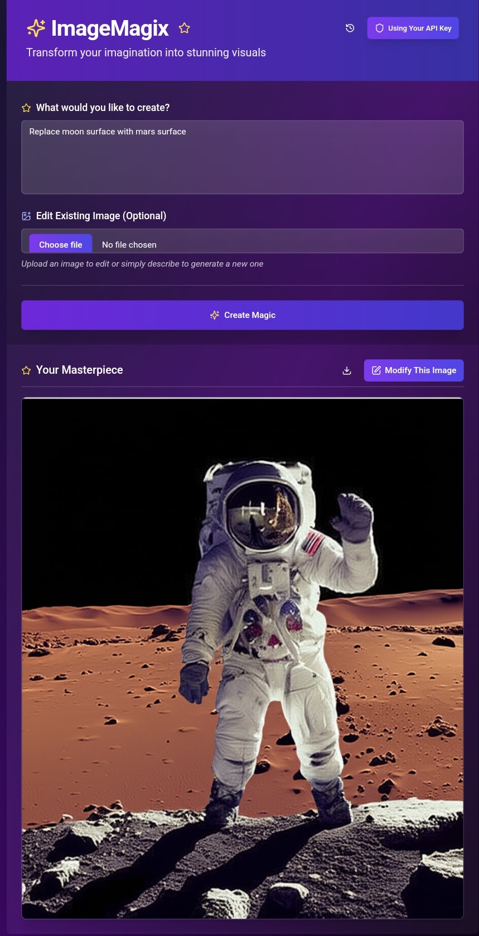Viewport: 479px width, 936px height.
Task: Click the outlined star after ImageMagix title
Action: click(x=185, y=28)
